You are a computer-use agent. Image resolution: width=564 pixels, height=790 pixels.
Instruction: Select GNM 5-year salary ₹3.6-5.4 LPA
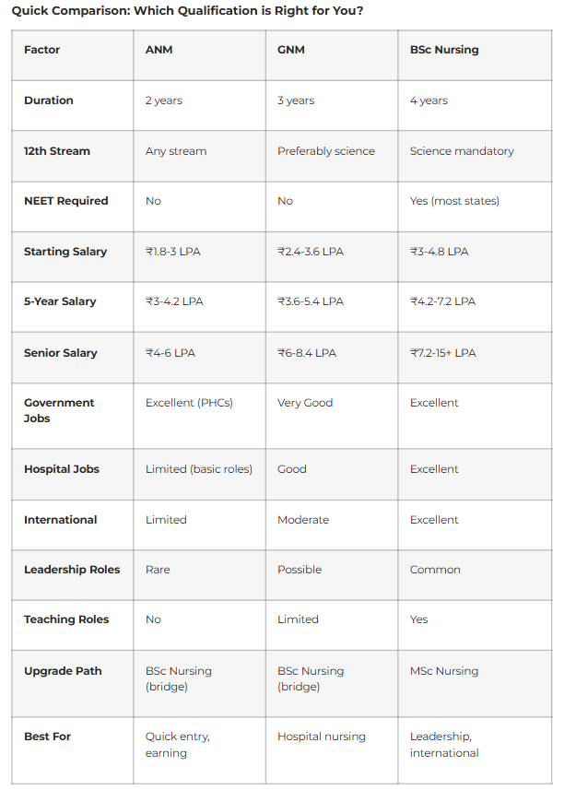point(311,301)
